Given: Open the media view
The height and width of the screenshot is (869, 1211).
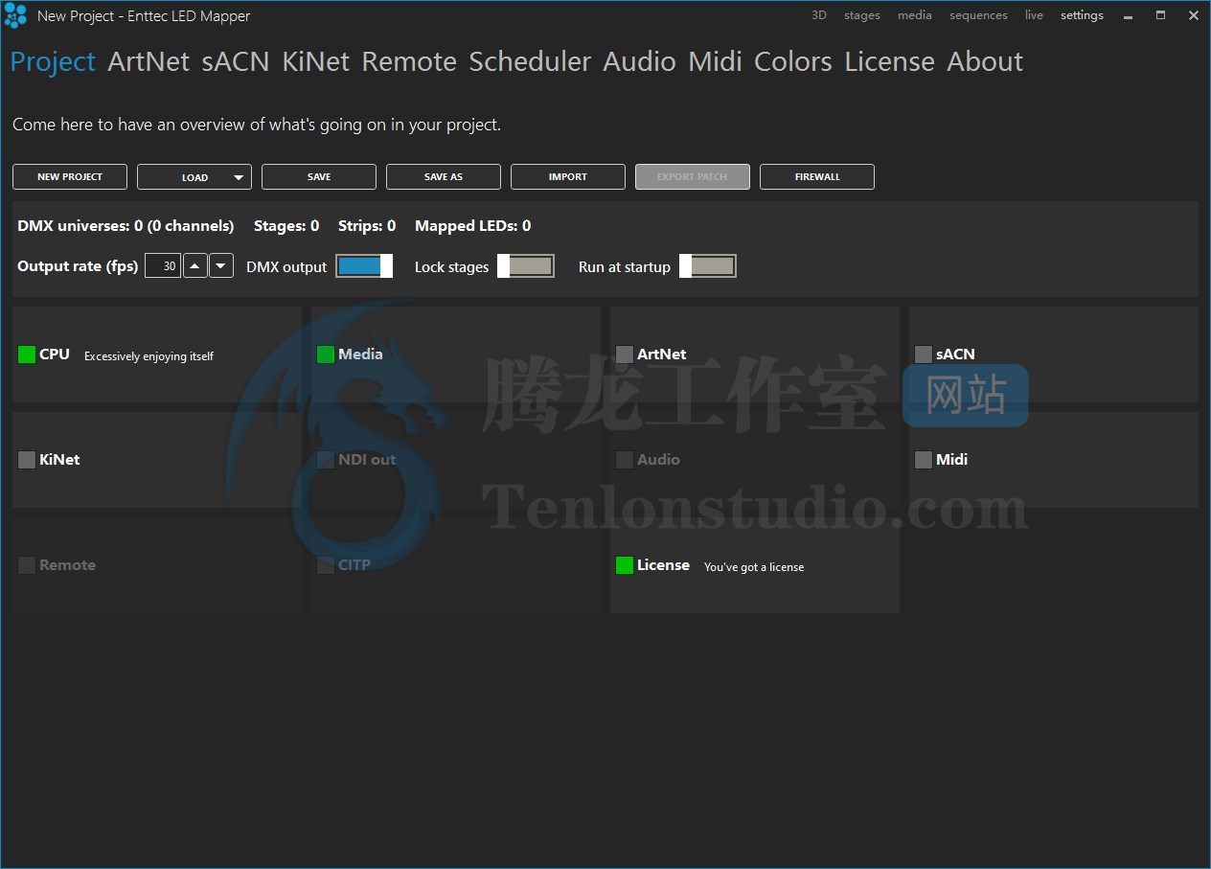Looking at the screenshot, I should (915, 15).
